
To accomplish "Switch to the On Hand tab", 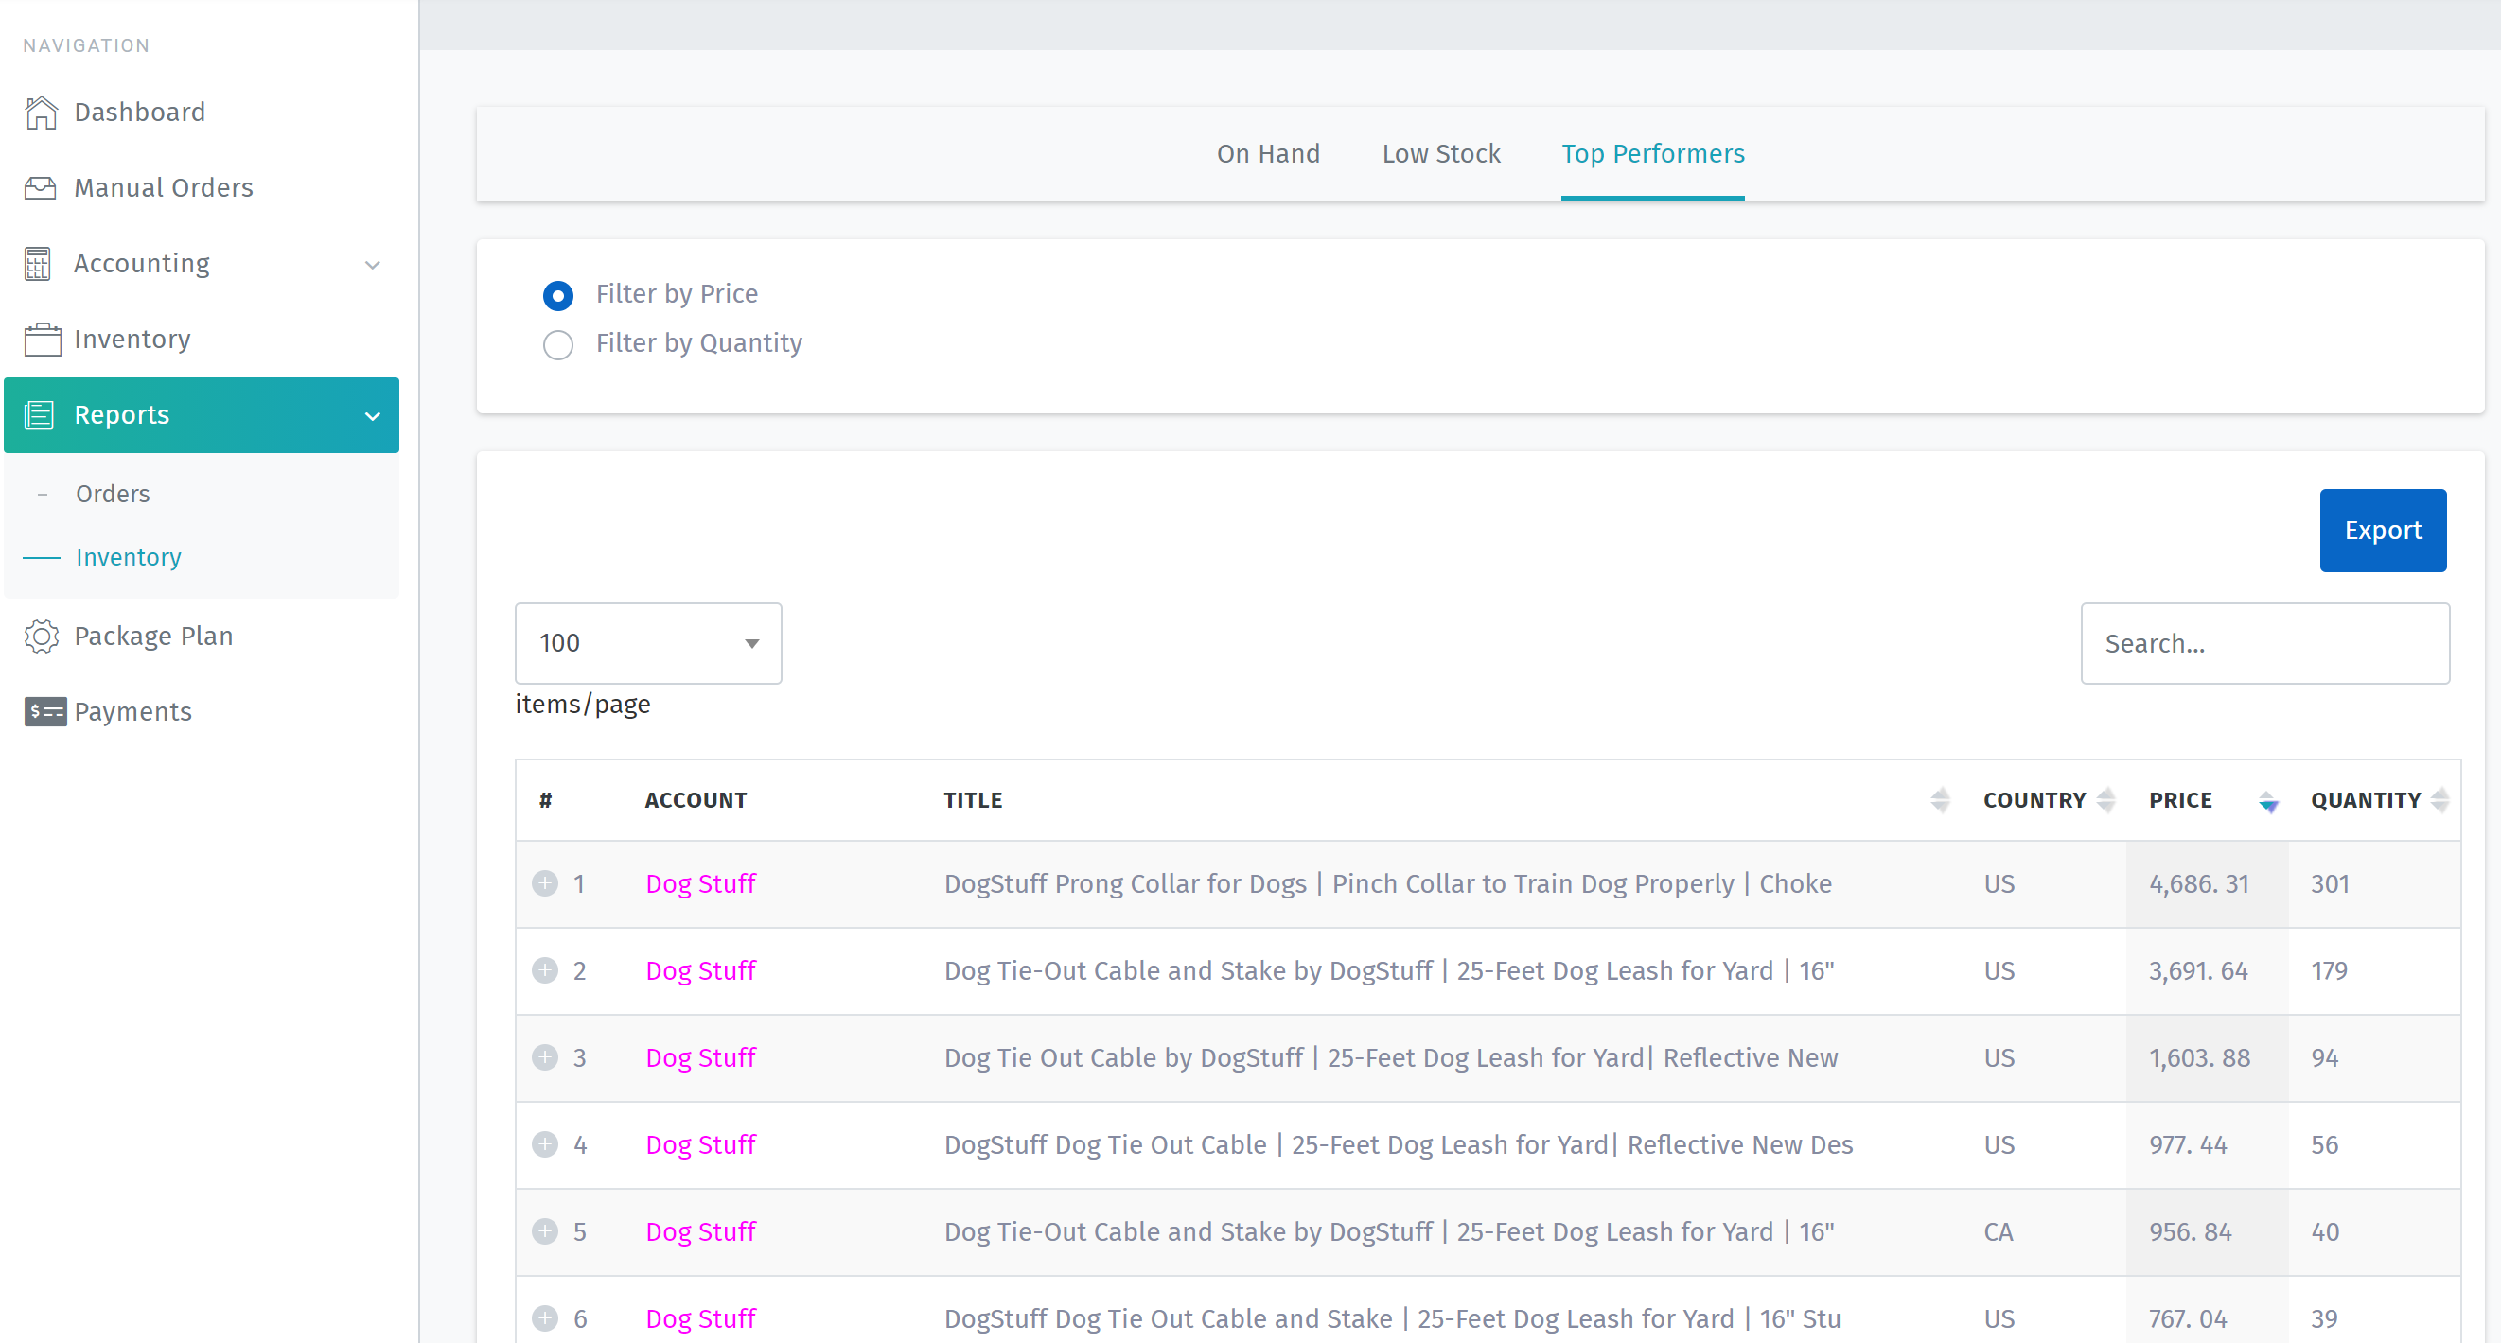I will point(1268,154).
